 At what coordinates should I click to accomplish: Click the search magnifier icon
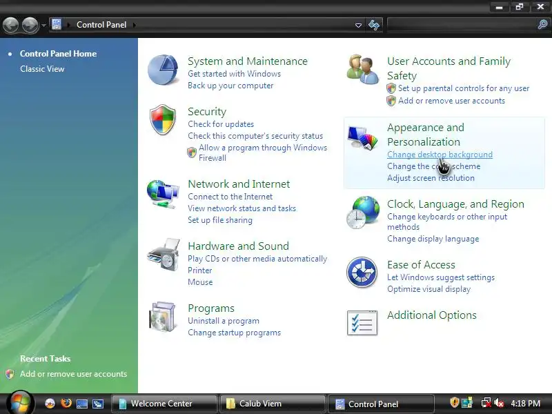click(542, 25)
